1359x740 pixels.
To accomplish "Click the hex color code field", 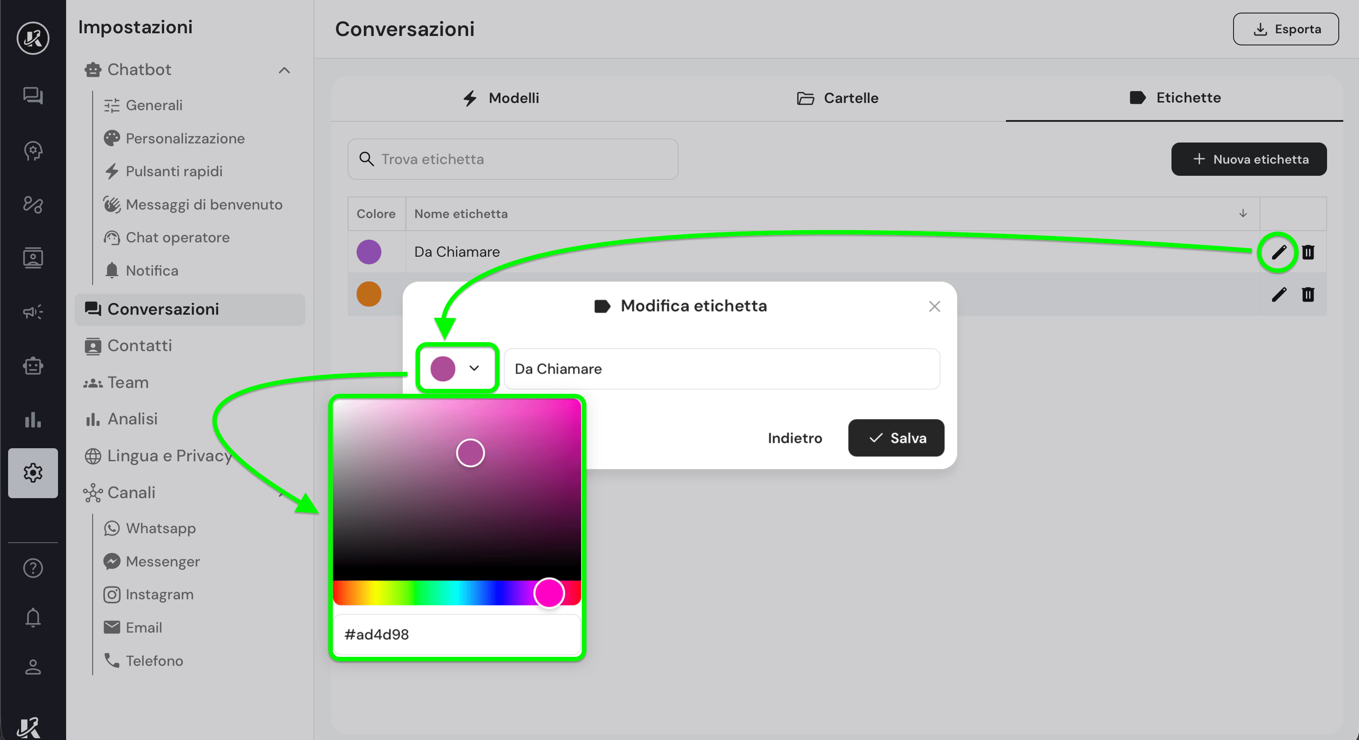I will pos(457,634).
